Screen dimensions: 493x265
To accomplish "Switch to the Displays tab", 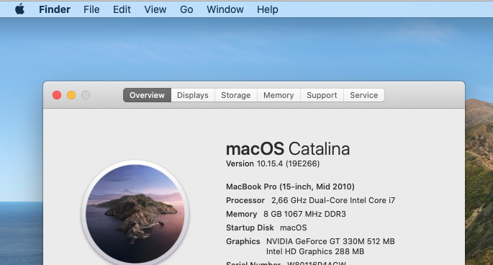I will coord(193,95).
